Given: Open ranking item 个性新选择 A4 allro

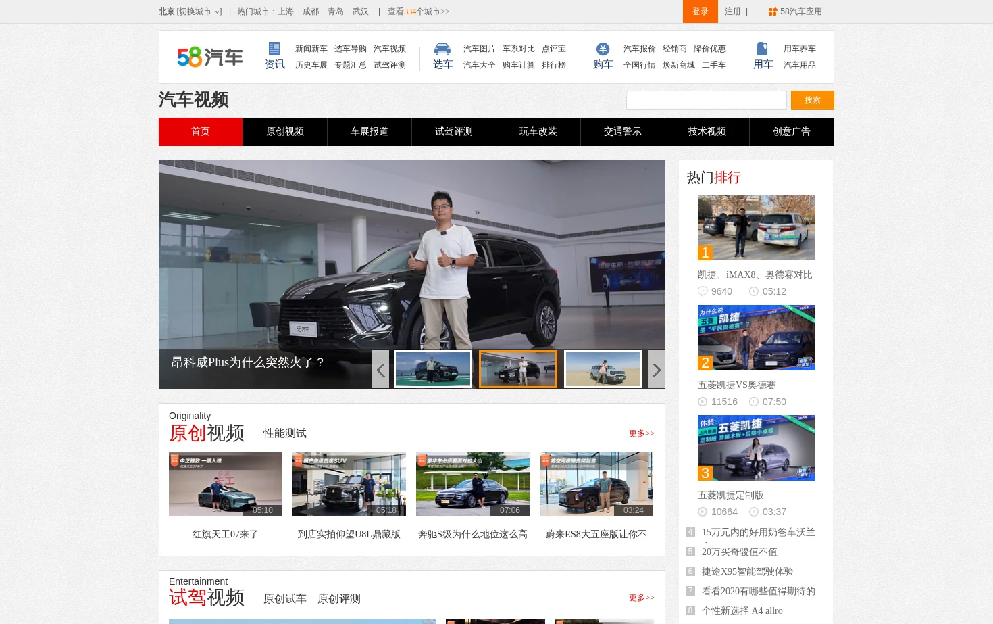Looking at the screenshot, I should point(742,610).
